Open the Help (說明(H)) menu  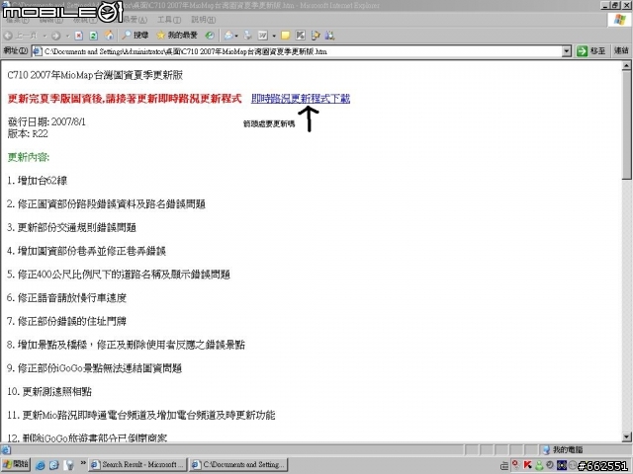point(203,20)
